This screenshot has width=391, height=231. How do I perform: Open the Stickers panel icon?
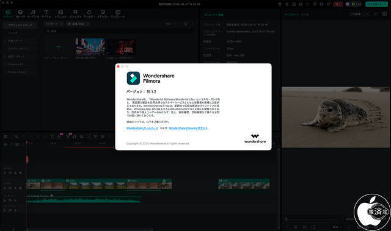[103, 13]
